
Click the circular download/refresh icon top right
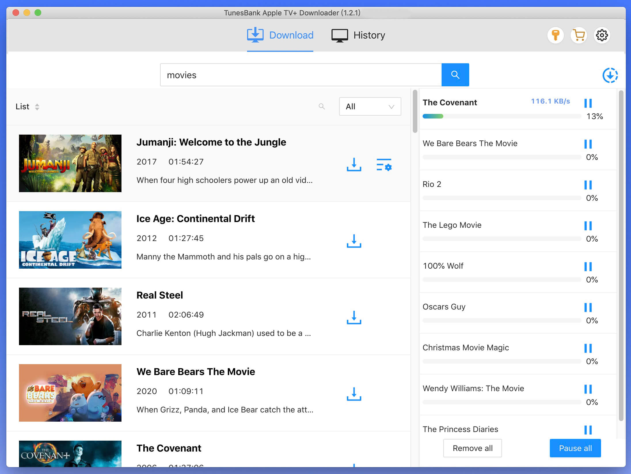click(x=610, y=75)
